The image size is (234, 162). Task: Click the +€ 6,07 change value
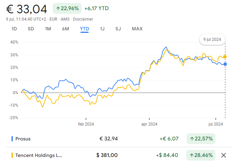(x=169, y=139)
